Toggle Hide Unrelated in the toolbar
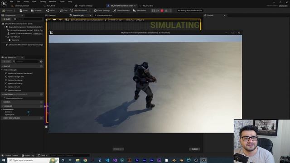The image size is (290, 163). 78,10
